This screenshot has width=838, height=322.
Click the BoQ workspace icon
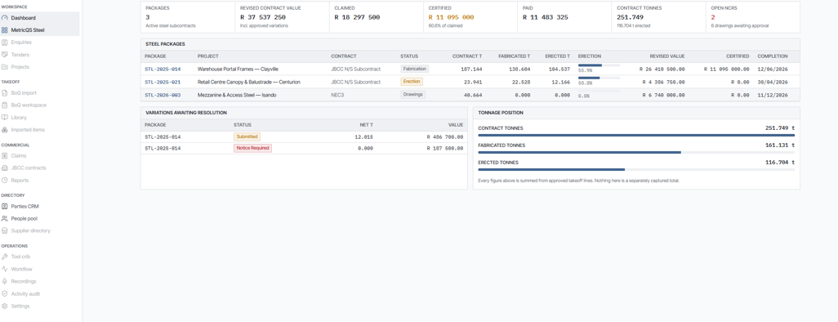click(x=5, y=105)
